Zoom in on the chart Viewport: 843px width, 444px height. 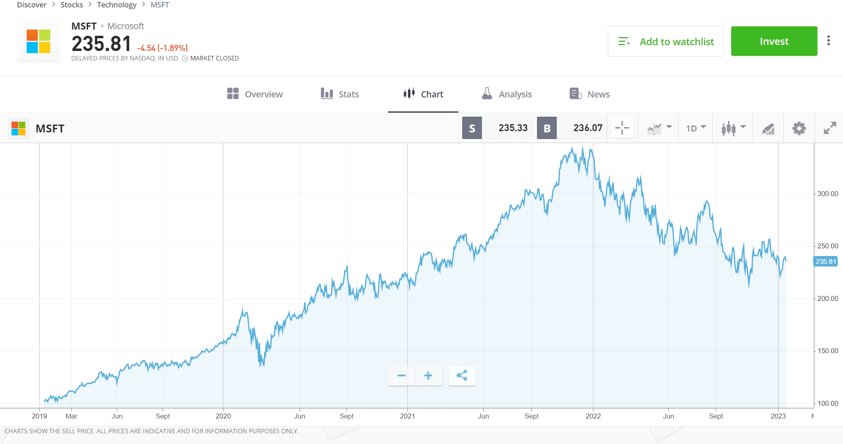[x=428, y=375]
